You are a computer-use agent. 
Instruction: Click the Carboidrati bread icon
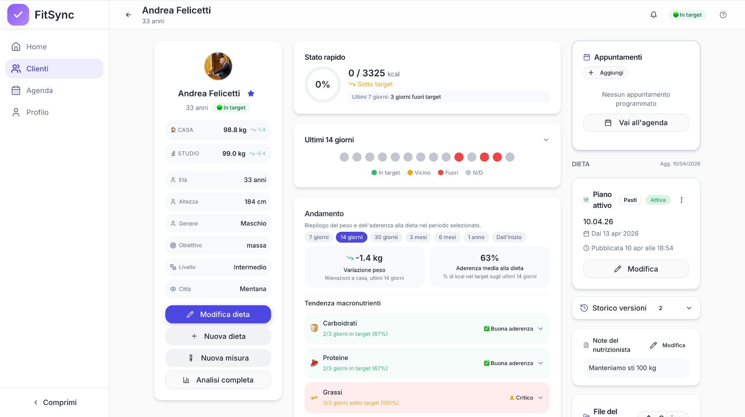(314, 328)
